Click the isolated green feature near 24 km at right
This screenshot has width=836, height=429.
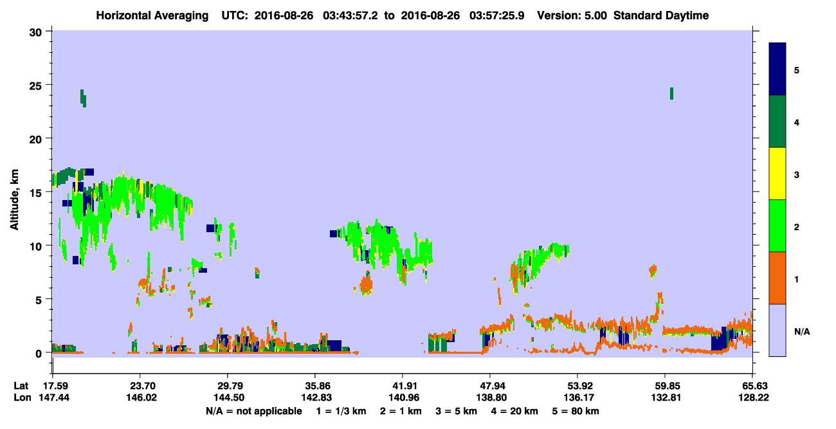click(671, 93)
